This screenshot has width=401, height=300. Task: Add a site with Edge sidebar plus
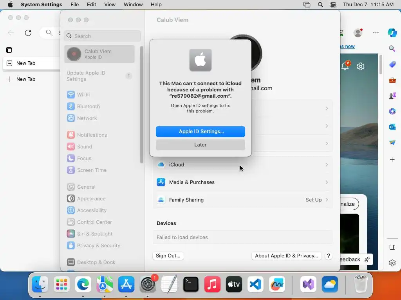pyautogui.click(x=392, y=160)
